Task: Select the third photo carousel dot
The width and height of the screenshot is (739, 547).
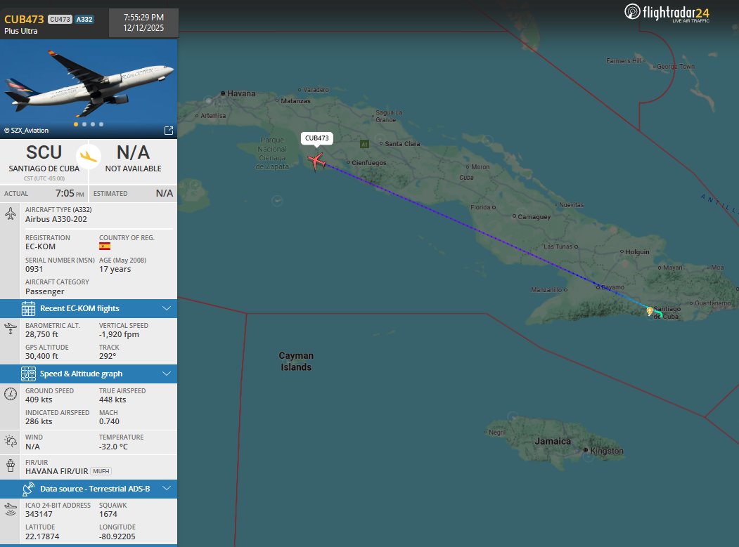Action: pos(93,124)
